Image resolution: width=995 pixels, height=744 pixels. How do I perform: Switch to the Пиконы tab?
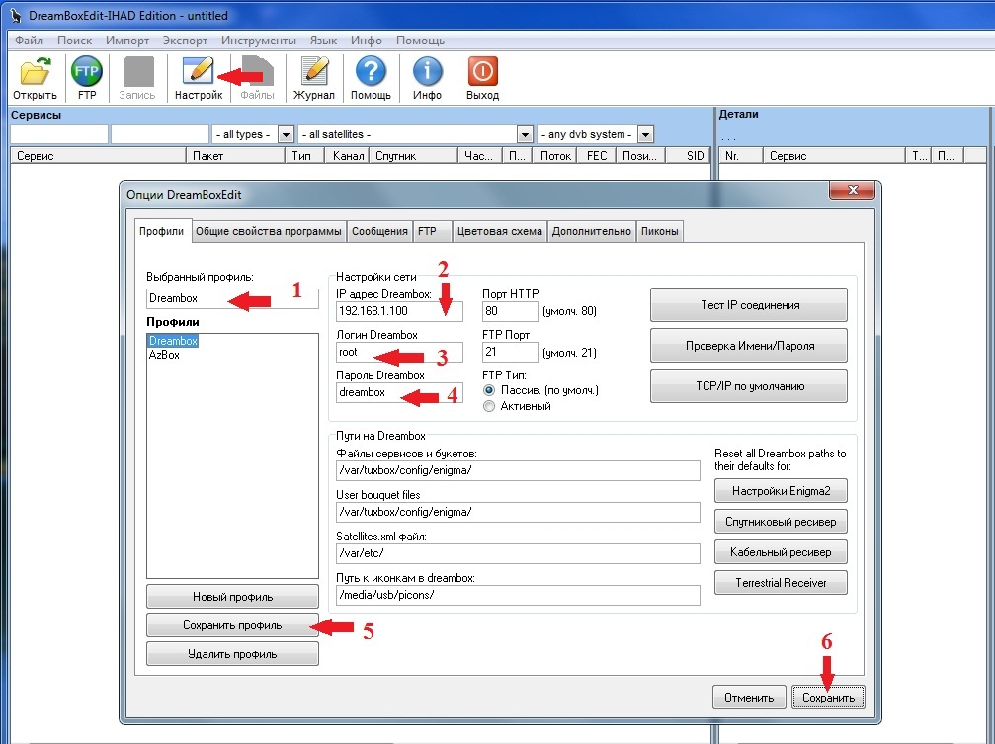click(x=659, y=232)
